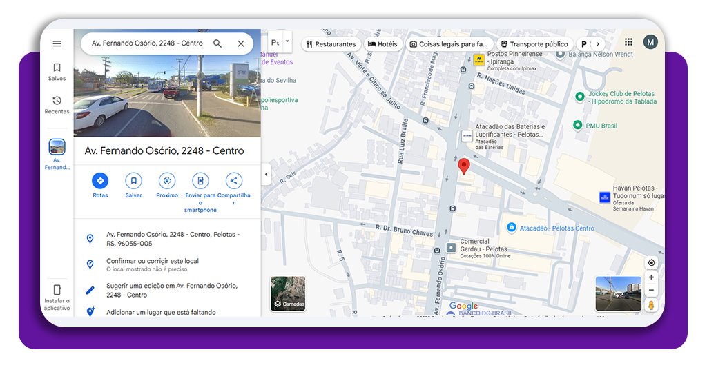Open the Recentes history
Screen dimensions: 707x370
tap(57, 105)
